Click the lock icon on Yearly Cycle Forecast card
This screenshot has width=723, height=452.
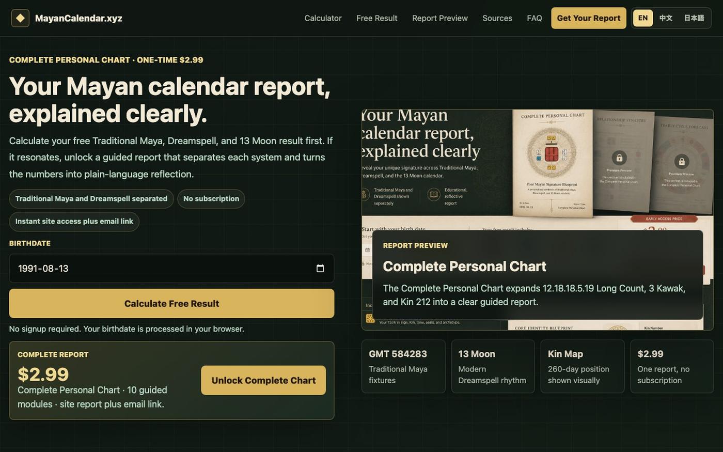[682, 162]
